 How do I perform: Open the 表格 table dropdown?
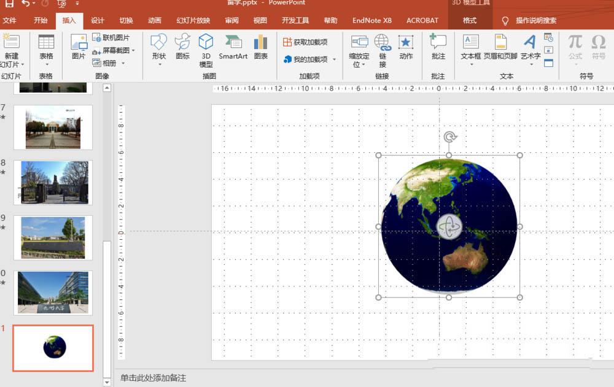point(46,64)
